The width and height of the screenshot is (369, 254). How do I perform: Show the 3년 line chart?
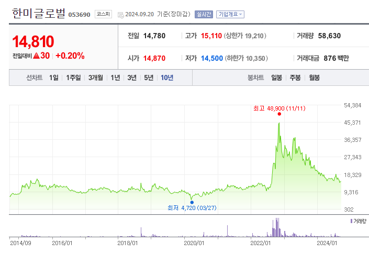(132, 78)
